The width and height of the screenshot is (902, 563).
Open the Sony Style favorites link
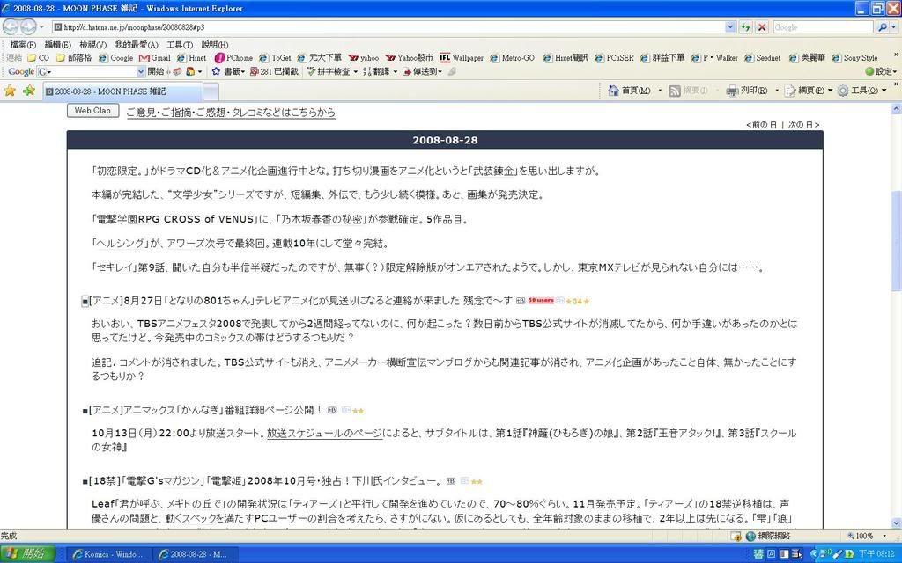coord(854,58)
